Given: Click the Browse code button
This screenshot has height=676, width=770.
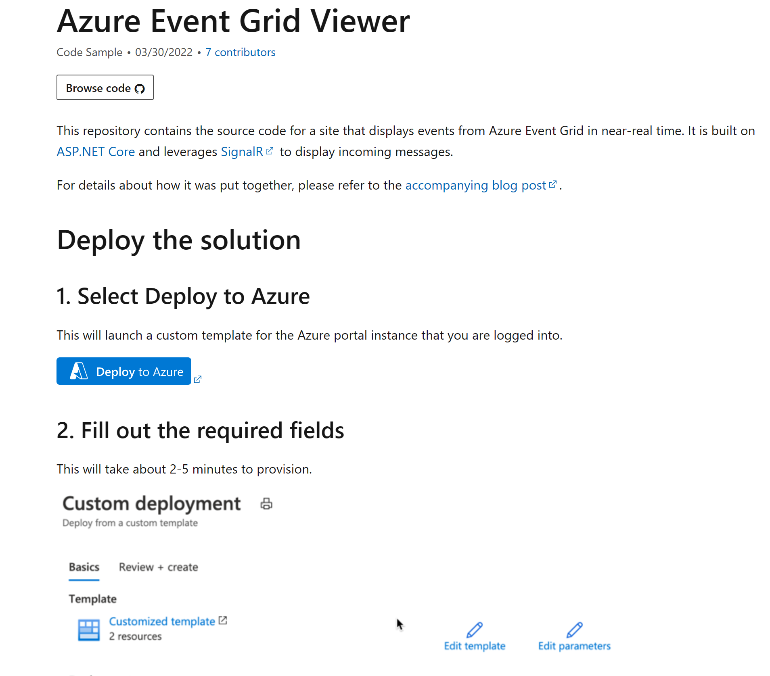Looking at the screenshot, I should 105,88.
